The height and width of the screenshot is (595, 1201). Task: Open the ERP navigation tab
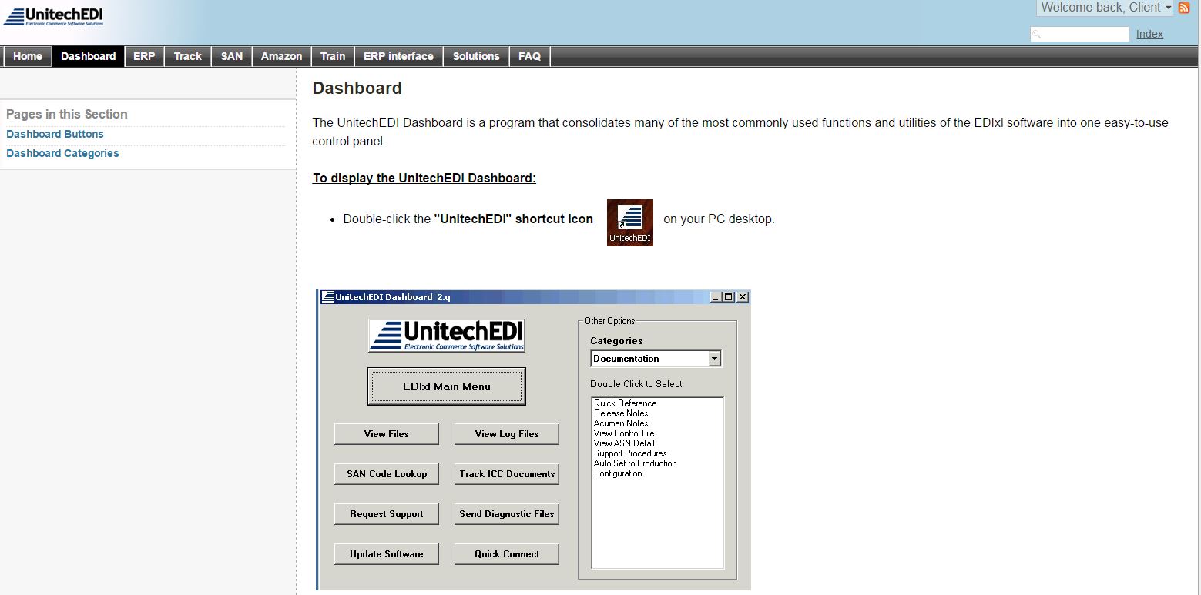pos(144,56)
